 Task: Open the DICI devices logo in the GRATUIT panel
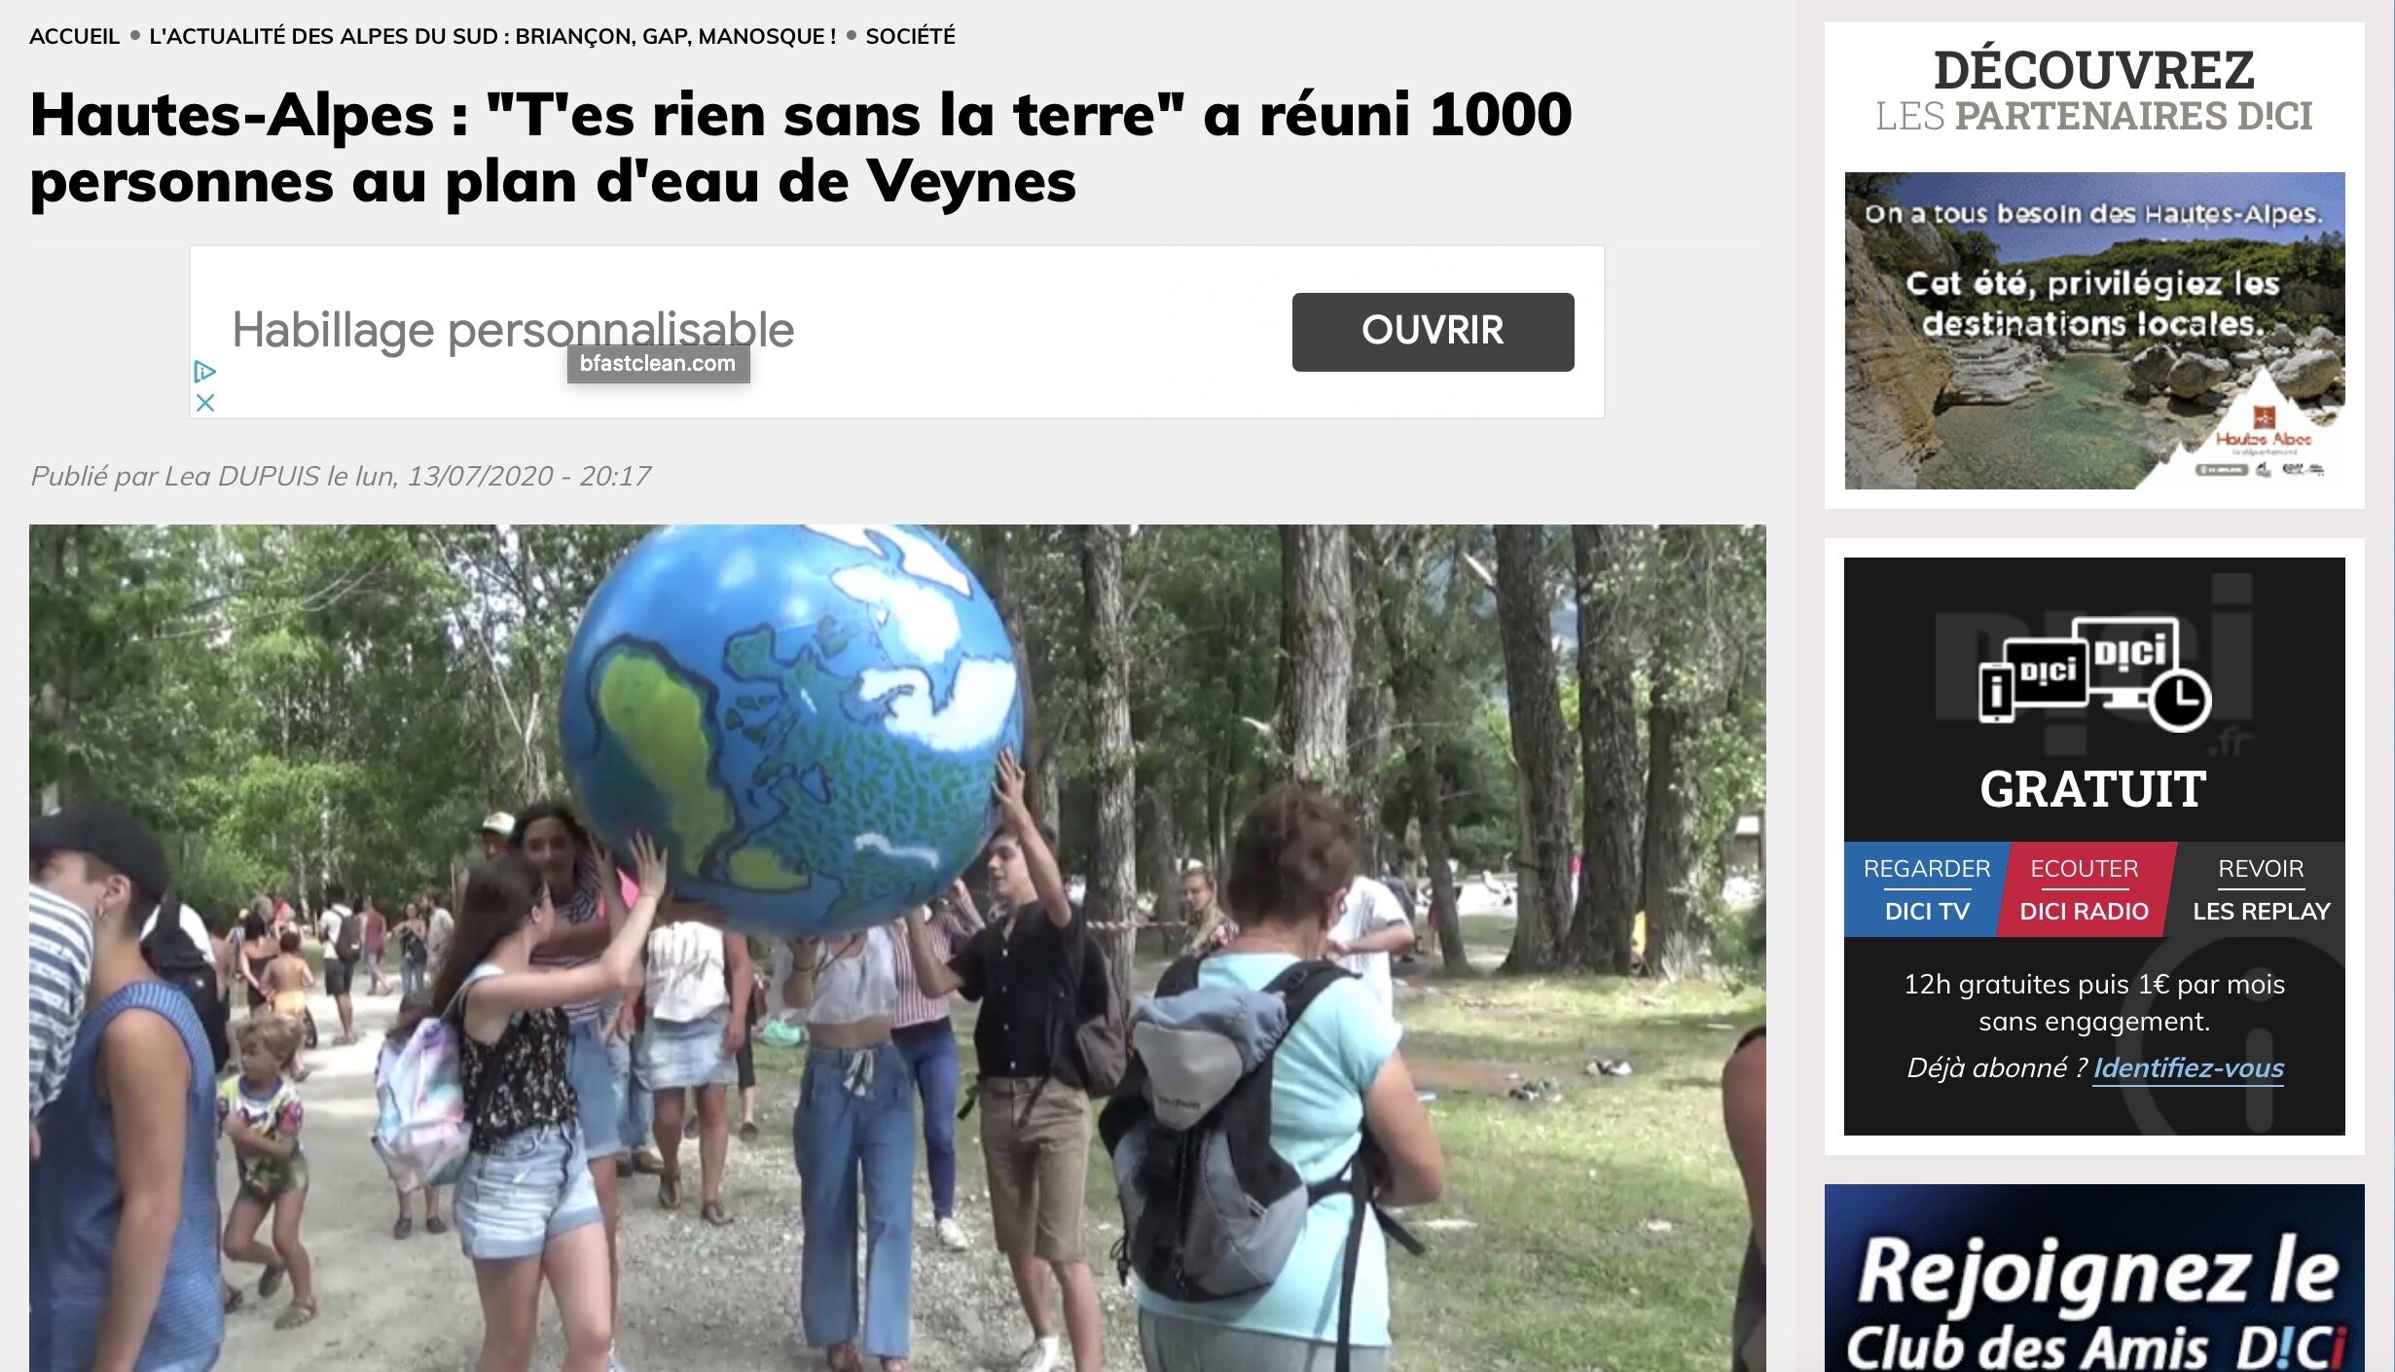point(2094,674)
